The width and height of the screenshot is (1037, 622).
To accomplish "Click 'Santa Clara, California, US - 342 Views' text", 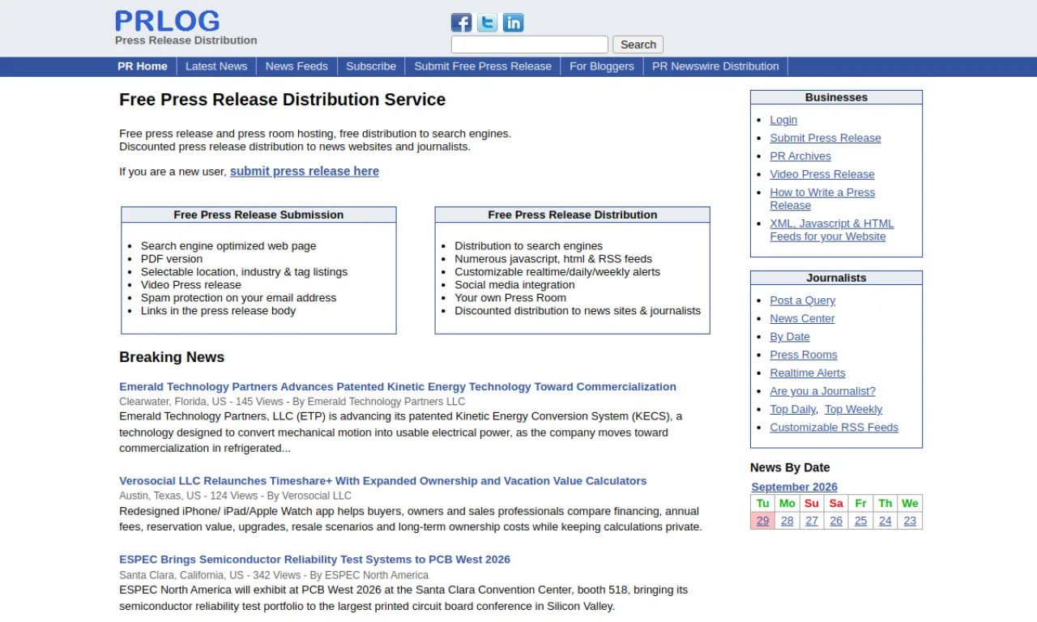I will pos(210,575).
